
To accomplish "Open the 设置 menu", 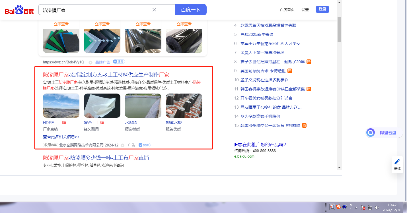I will coord(305,10).
